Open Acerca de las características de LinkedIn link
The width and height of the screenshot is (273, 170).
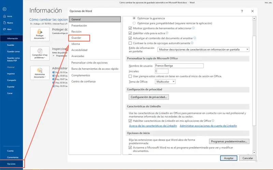tap(153, 126)
